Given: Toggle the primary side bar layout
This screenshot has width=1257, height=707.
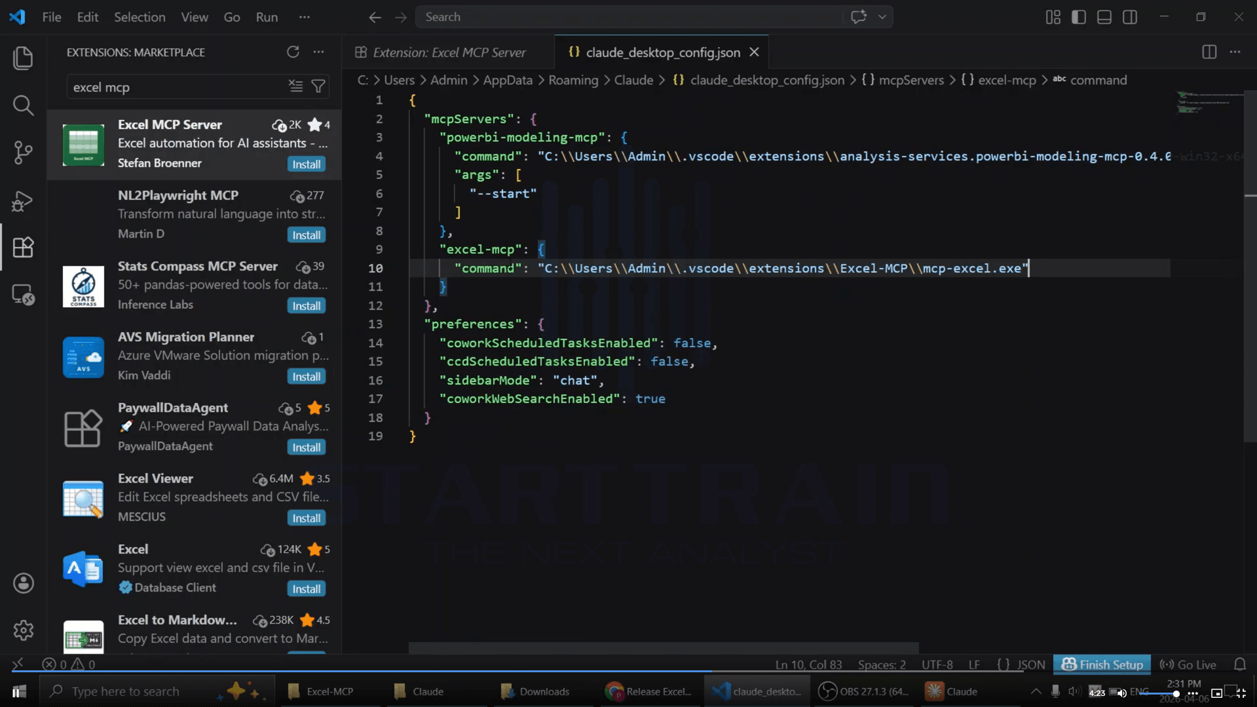Looking at the screenshot, I should click(1078, 17).
